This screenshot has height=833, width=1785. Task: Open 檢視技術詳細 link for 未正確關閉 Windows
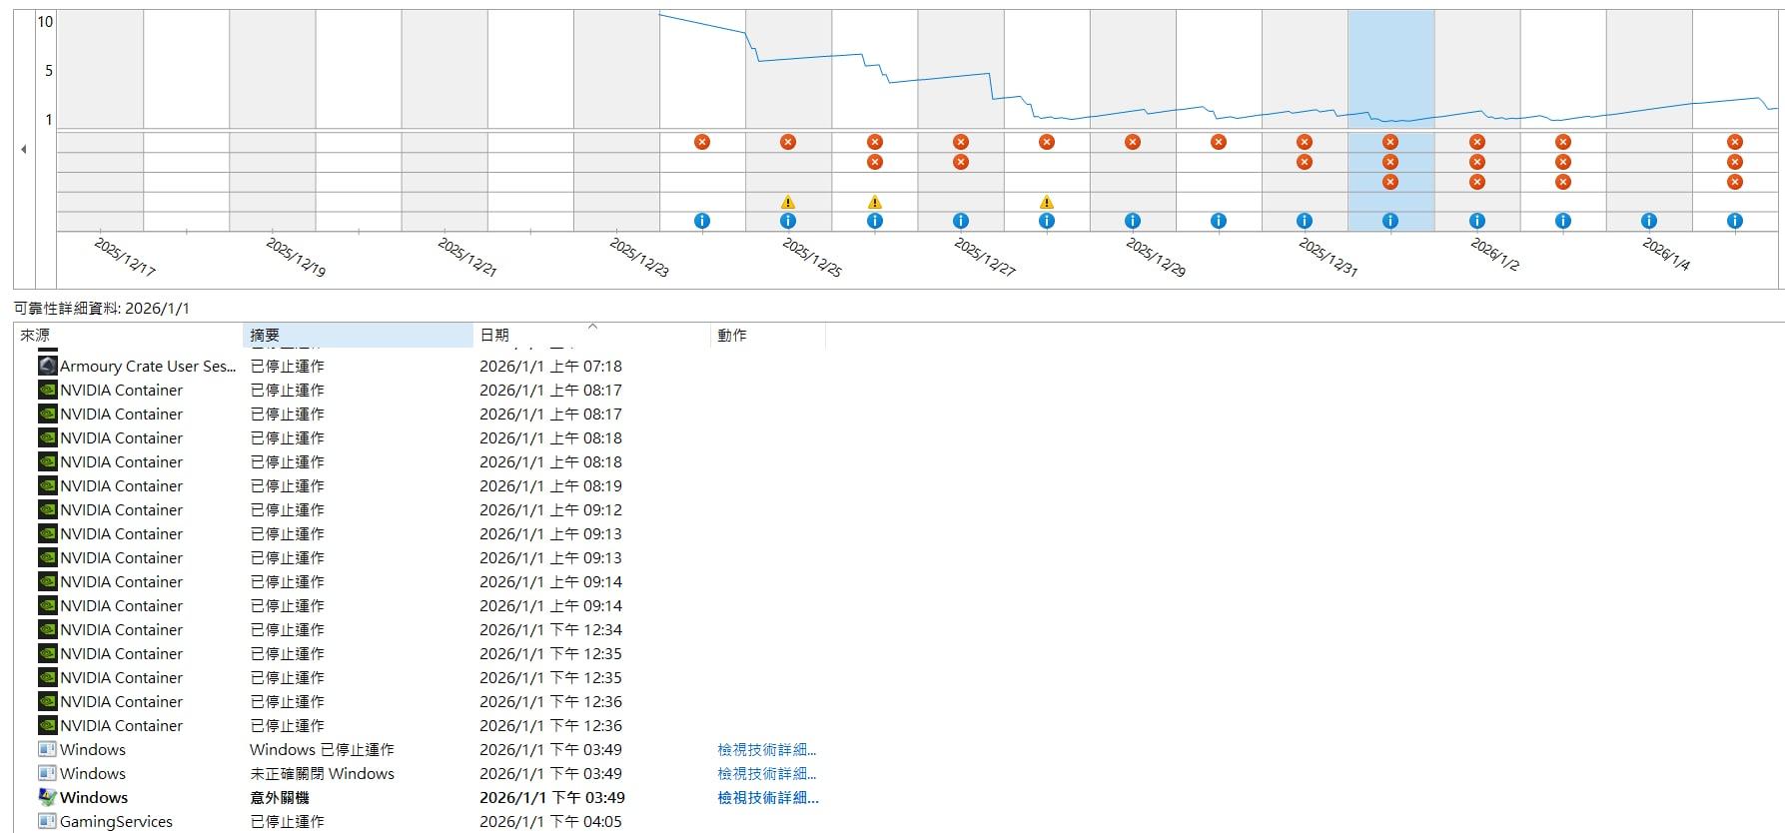(x=766, y=773)
